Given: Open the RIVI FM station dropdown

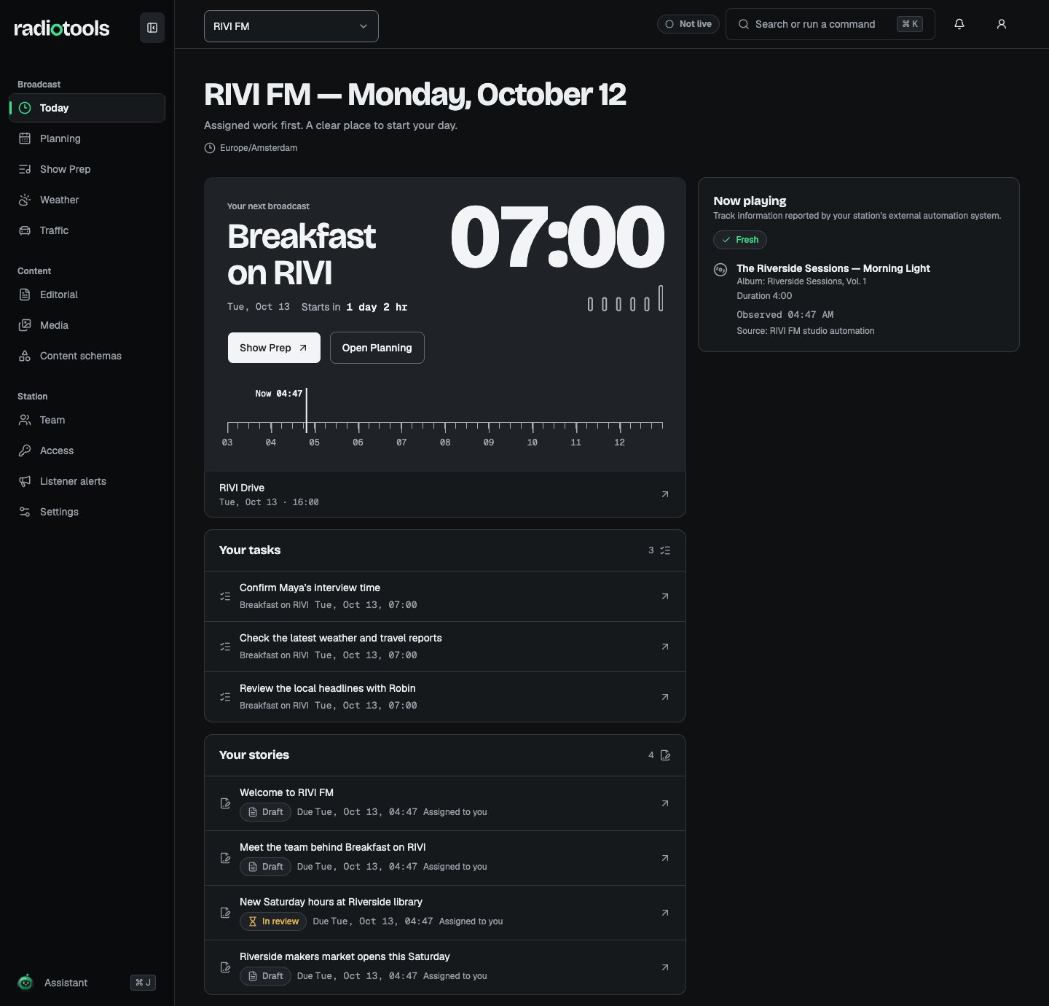Looking at the screenshot, I should [x=291, y=26].
